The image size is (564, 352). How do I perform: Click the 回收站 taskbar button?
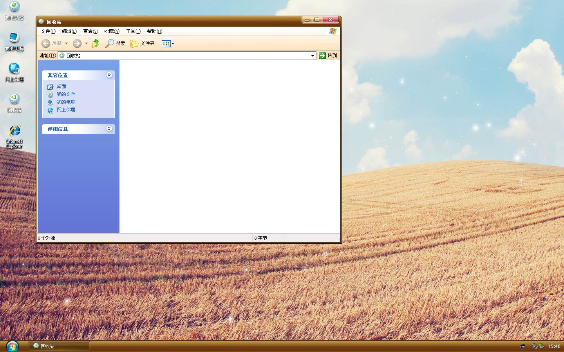point(60,346)
